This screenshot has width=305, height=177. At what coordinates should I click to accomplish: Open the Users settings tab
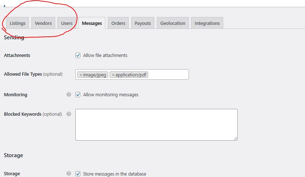pos(67,23)
